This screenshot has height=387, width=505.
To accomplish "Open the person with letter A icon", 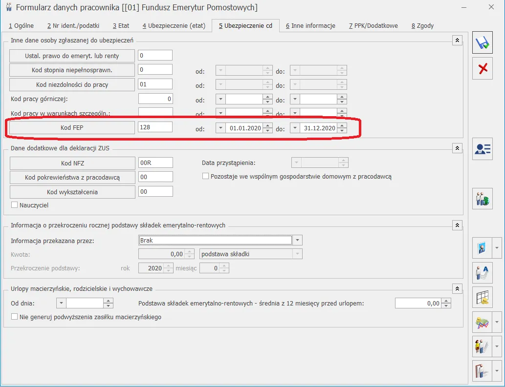I will point(483,273).
